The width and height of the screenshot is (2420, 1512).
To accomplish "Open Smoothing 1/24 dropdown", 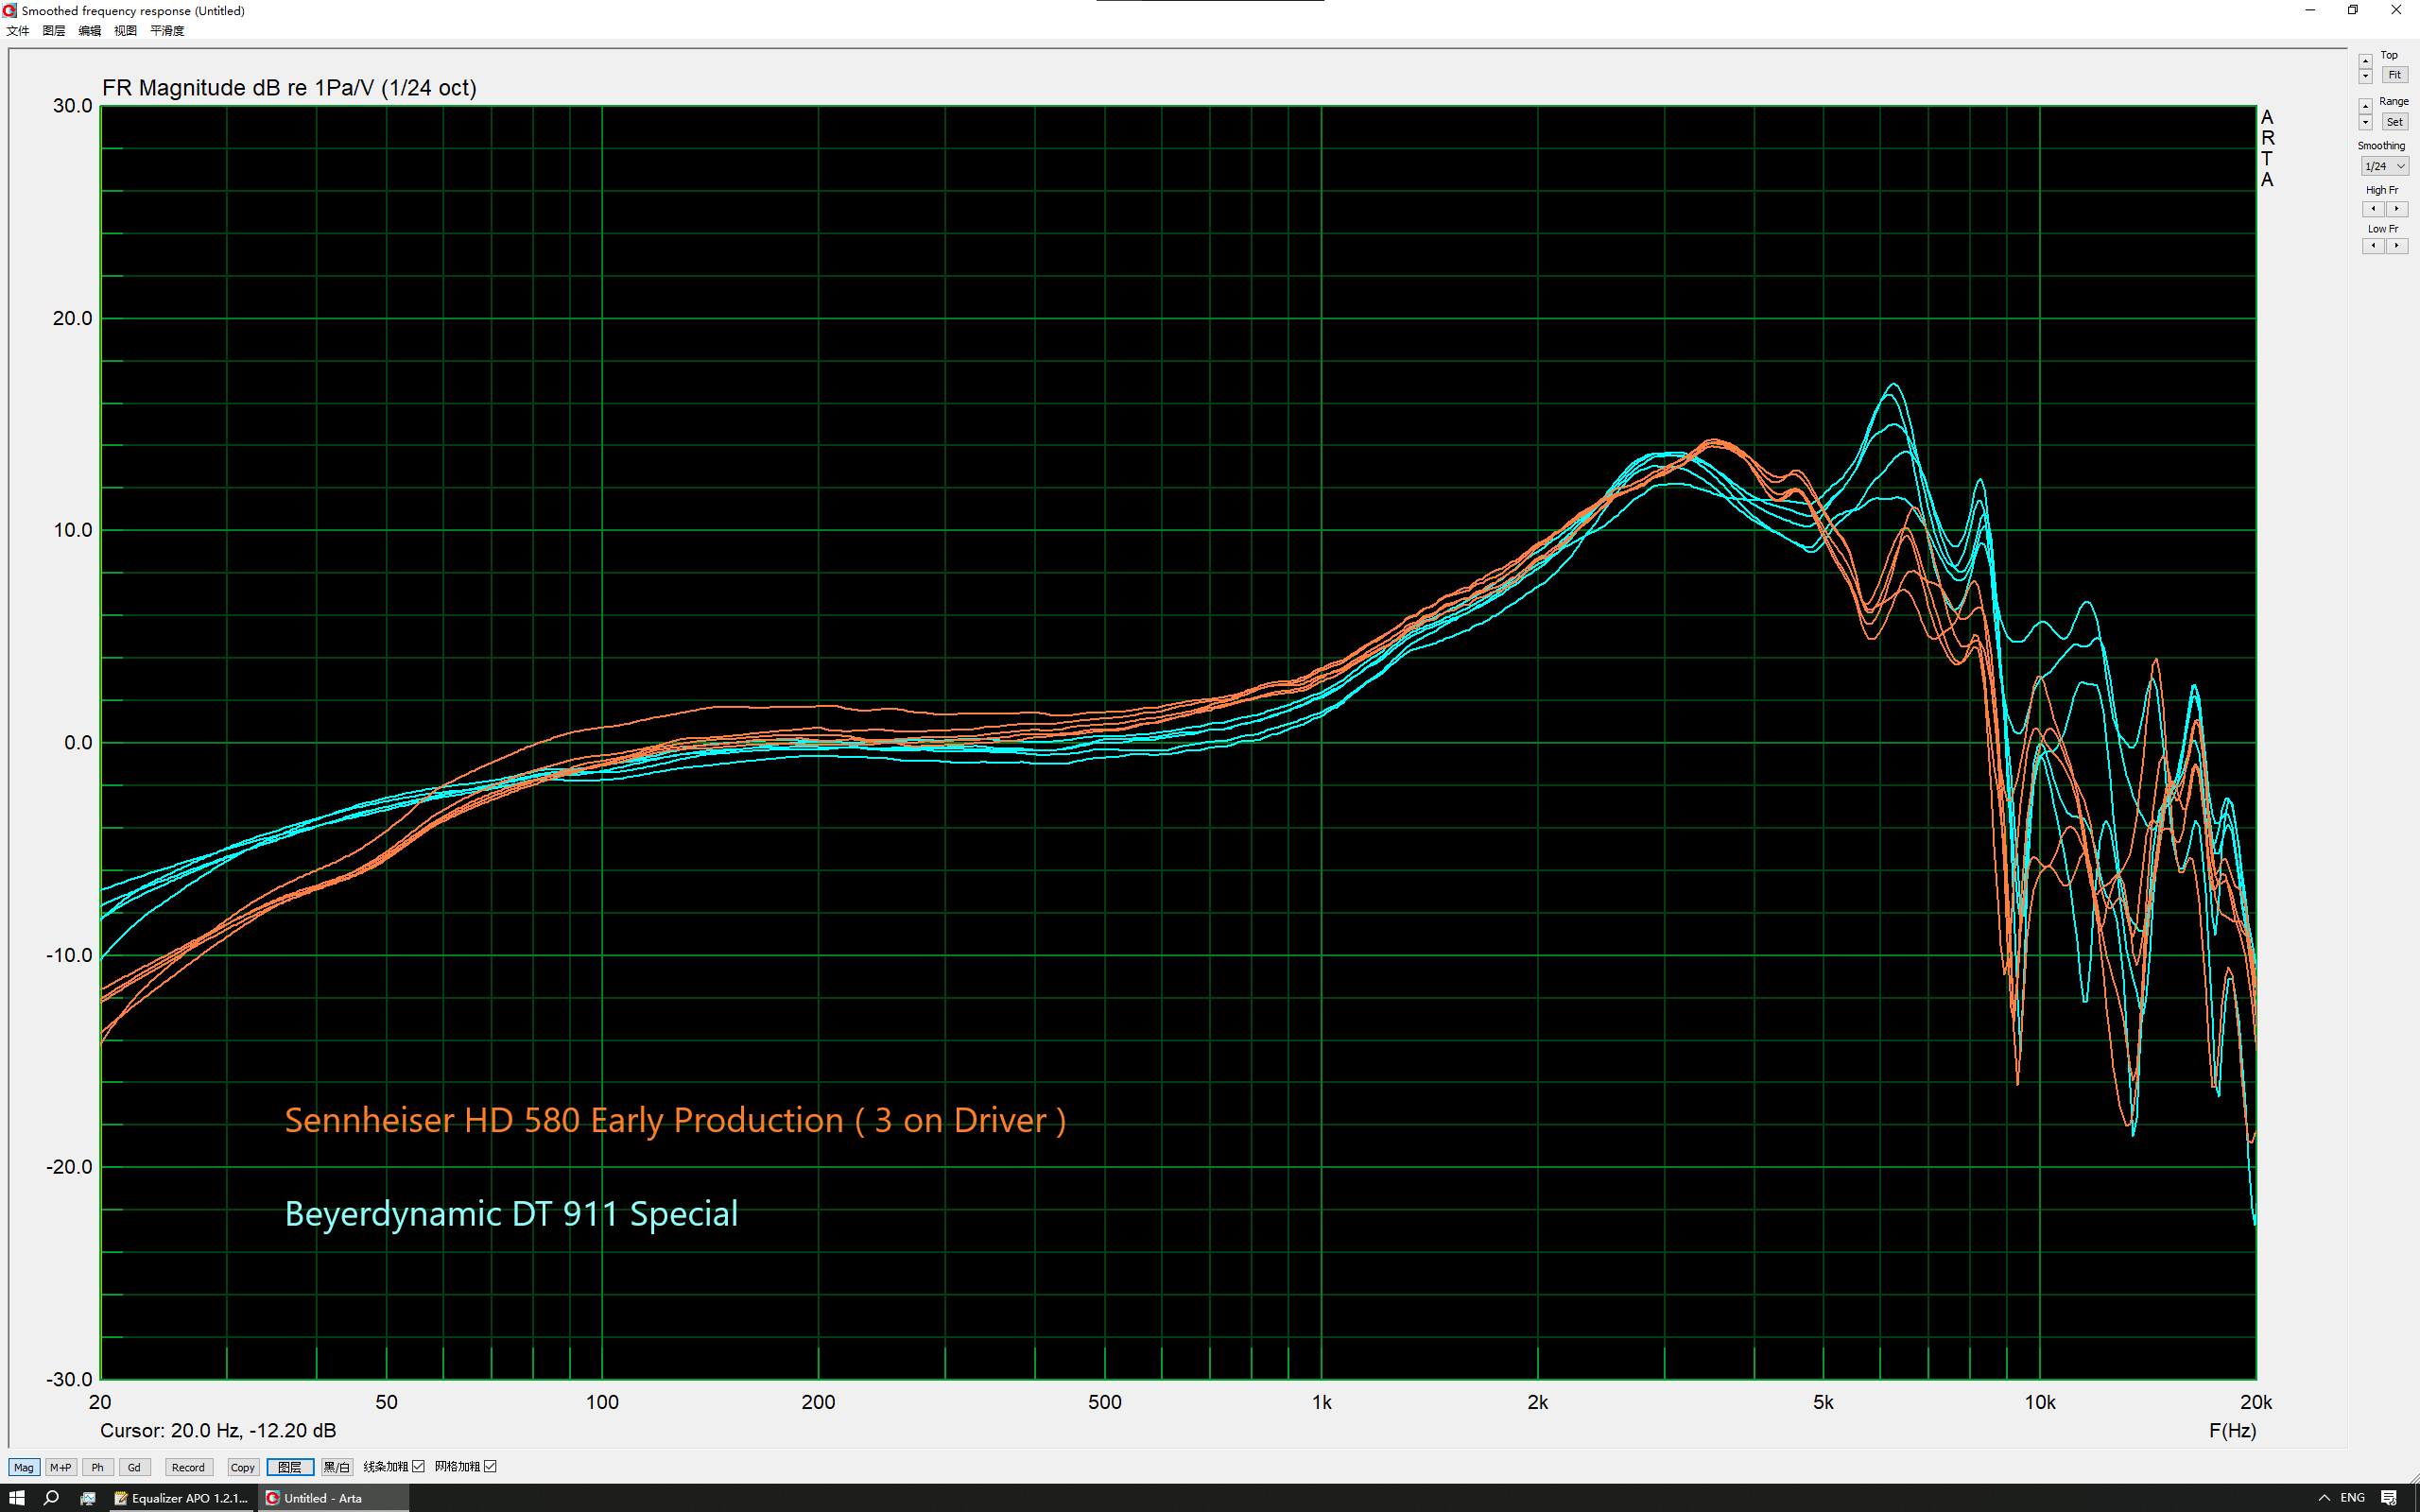I will pos(2384,166).
